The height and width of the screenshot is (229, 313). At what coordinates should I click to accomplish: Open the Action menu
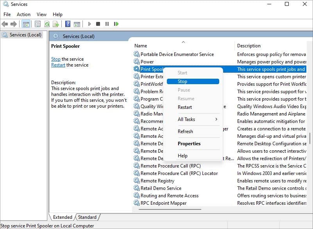[x=23, y=14]
